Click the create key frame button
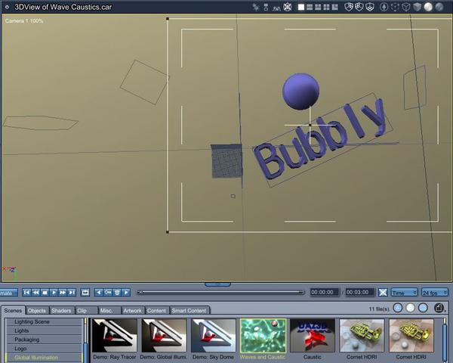This screenshot has height=363, width=453. 108,293
